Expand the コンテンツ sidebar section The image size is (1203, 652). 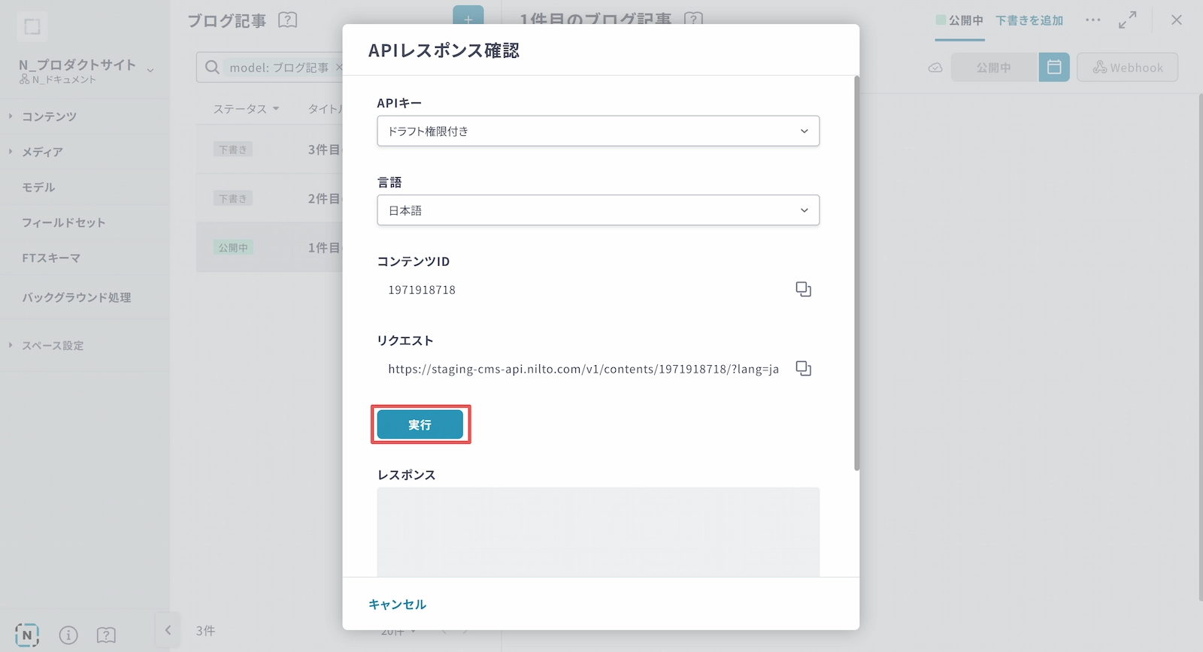point(49,116)
